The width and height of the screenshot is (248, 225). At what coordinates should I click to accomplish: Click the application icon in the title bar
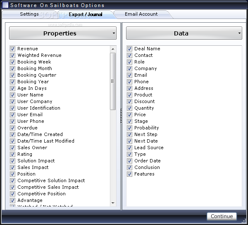point(5,5)
